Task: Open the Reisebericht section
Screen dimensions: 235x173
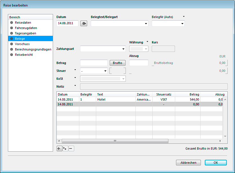Action: coord(24,55)
